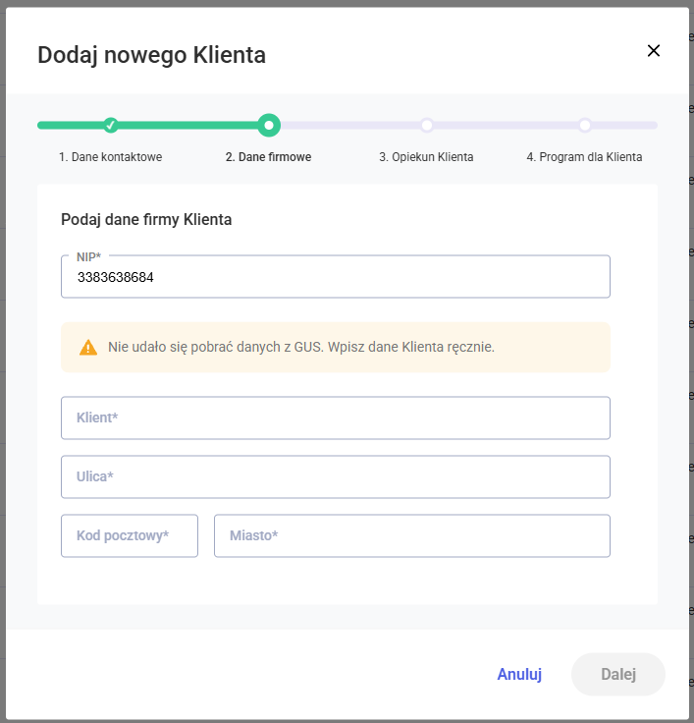Click the GUS data error message
The image size is (694, 723).
[301, 347]
